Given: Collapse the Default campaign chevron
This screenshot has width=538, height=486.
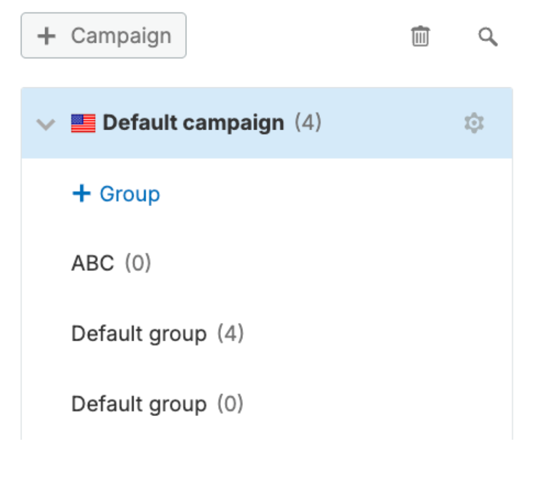Looking at the screenshot, I should pos(46,124).
